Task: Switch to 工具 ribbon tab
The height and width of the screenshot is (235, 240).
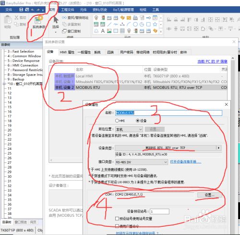Action: [156, 10]
